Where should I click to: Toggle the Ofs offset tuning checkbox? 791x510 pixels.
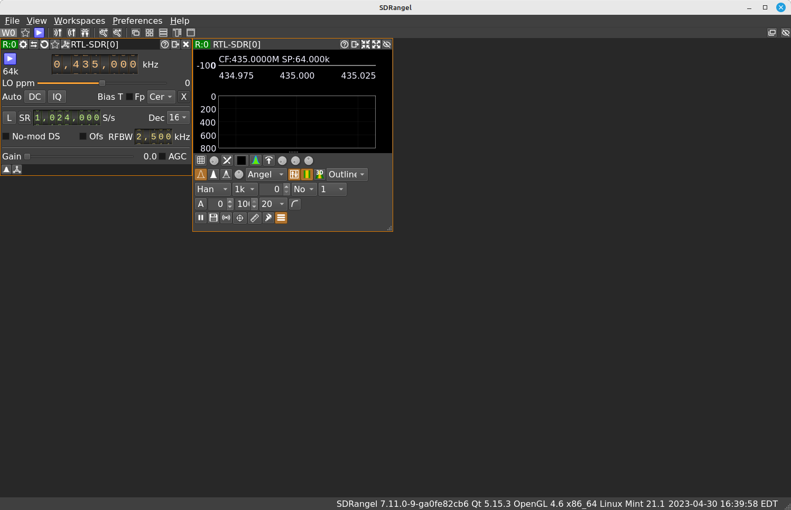[x=83, y=136]
